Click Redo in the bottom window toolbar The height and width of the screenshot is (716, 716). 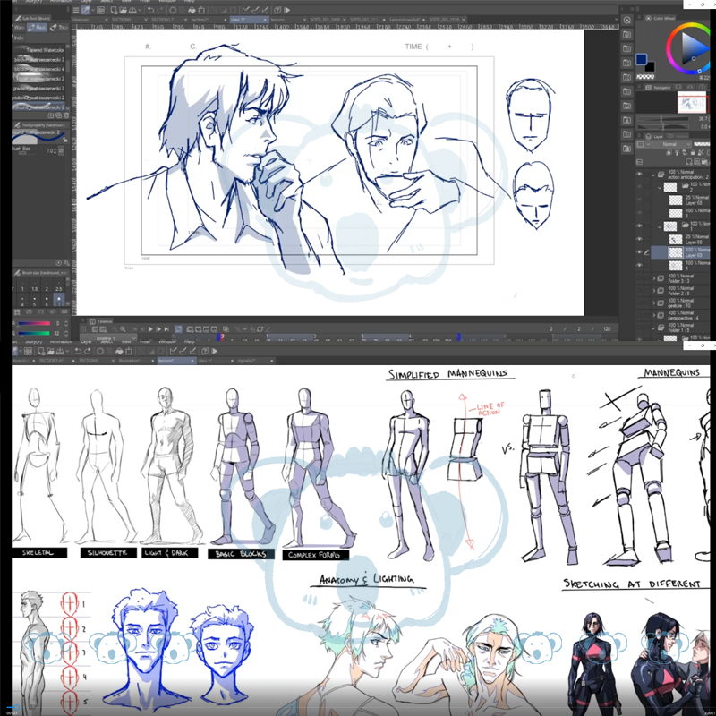coord(87,351)
